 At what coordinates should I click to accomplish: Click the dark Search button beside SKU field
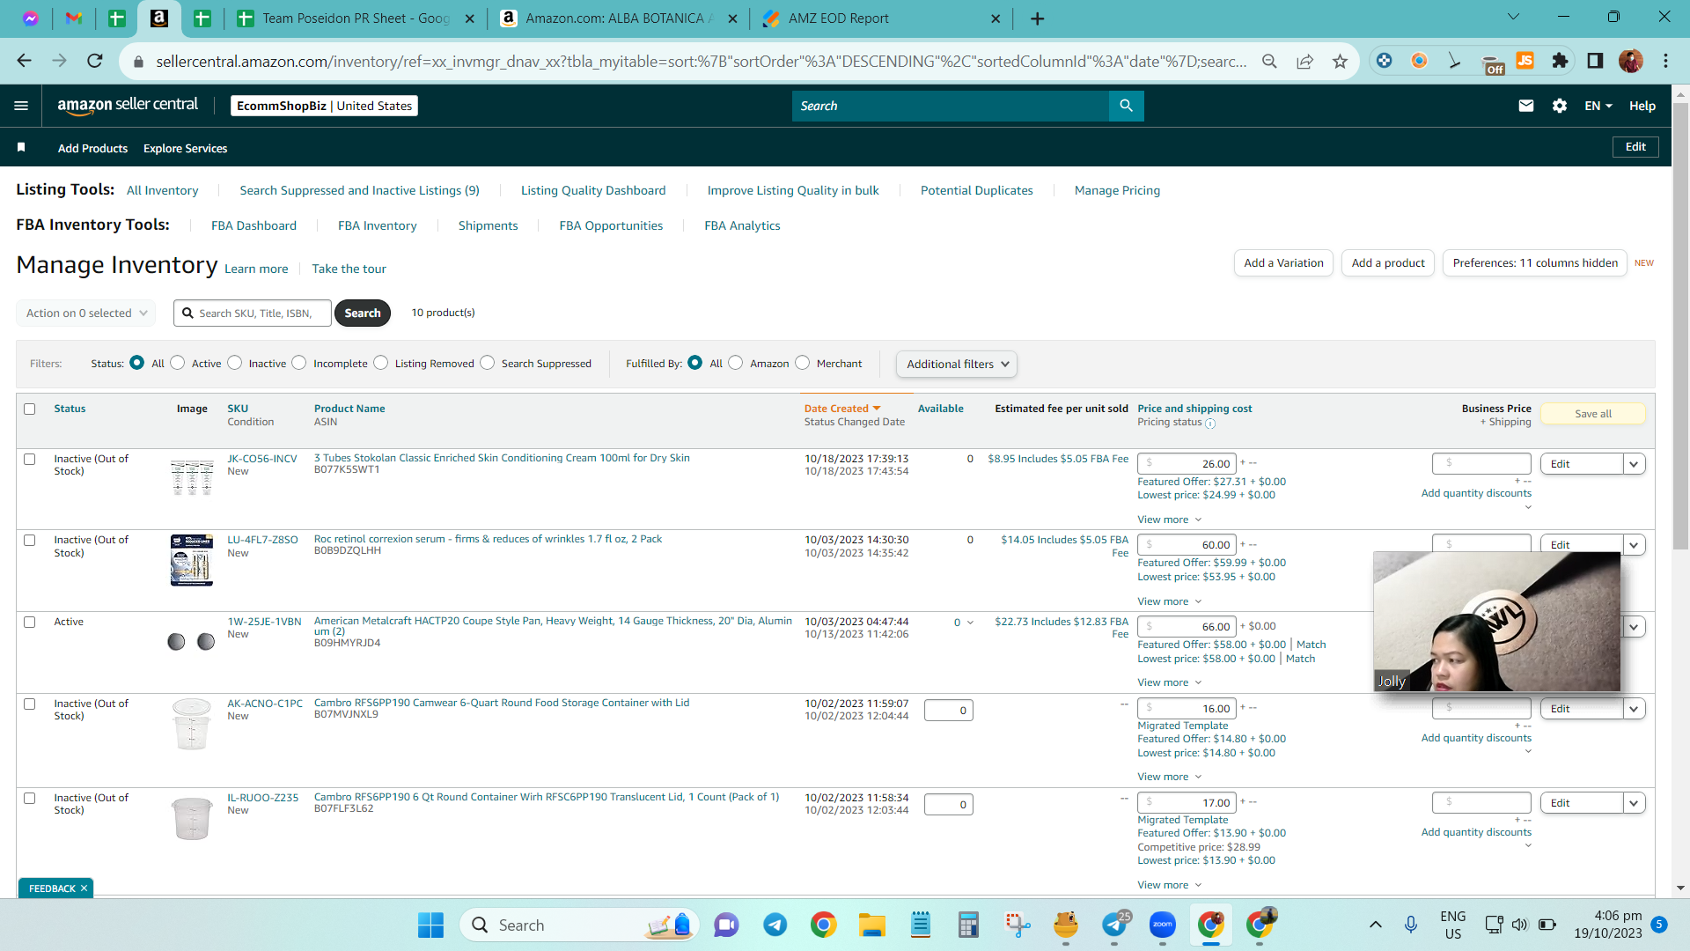point(363,313)
